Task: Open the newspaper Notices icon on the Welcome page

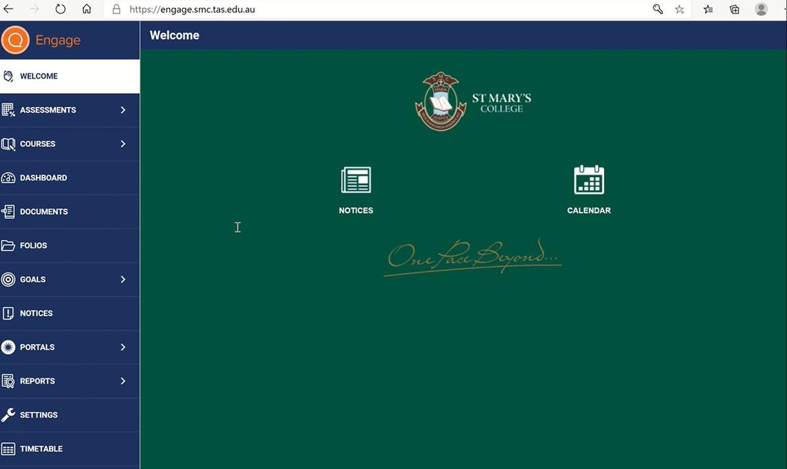Action: tap(356, 180)
